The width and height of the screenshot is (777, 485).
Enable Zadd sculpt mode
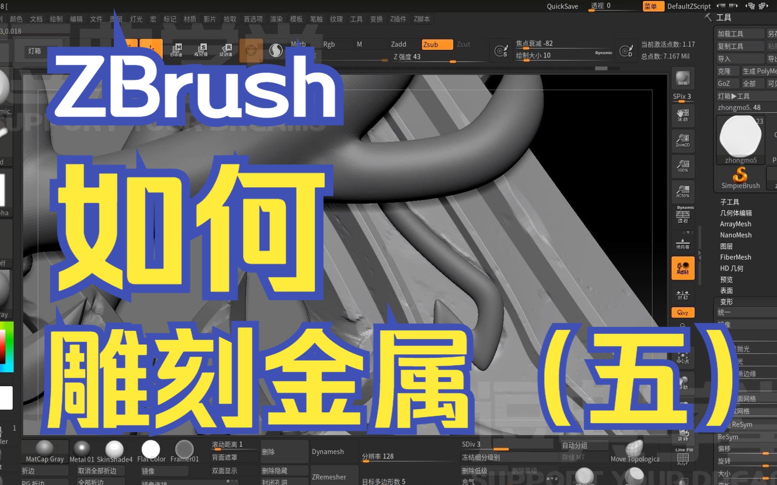pyautogui.click(x=398, y=44)
